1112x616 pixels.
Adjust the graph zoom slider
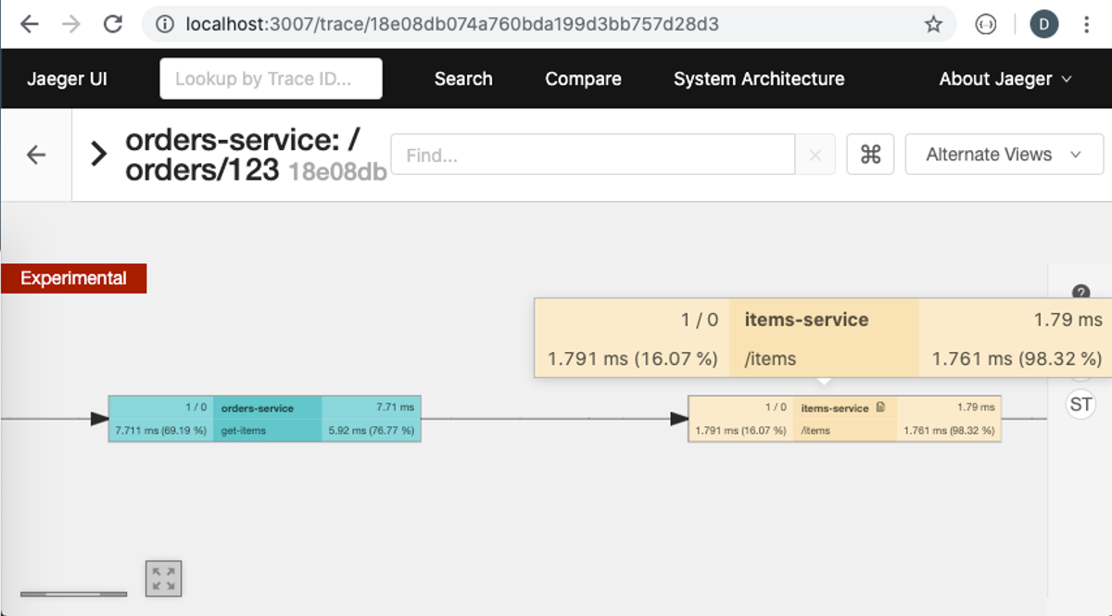73,594
